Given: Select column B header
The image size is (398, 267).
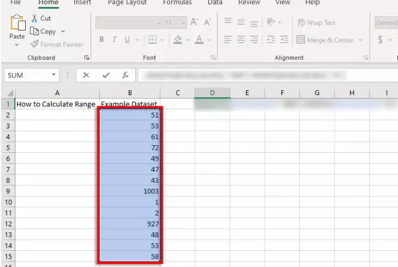Looking at the screenshot, I should [x=130, y=93].
